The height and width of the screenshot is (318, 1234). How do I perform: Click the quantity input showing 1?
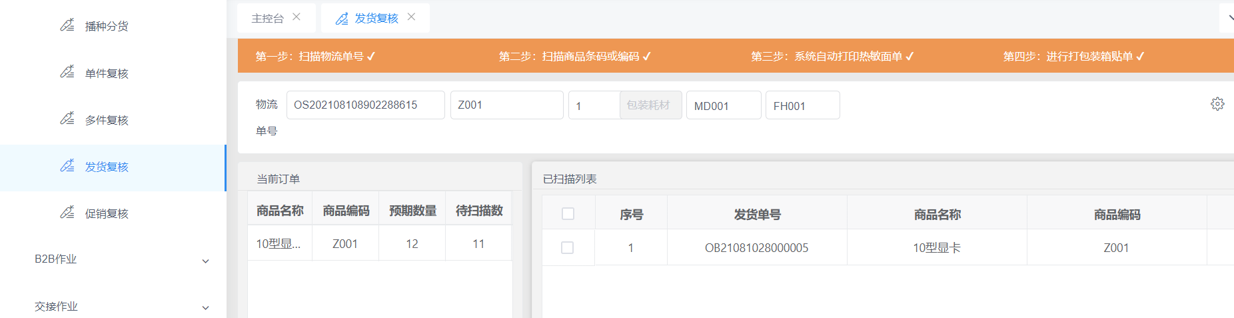[594, 105]
